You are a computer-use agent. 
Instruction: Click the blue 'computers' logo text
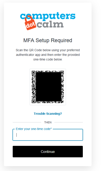pos(48,16)
